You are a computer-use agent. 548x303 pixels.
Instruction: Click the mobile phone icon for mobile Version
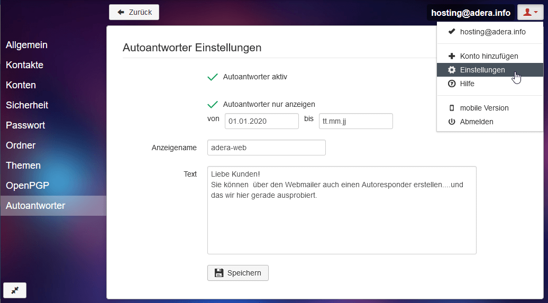pos(452,108)
